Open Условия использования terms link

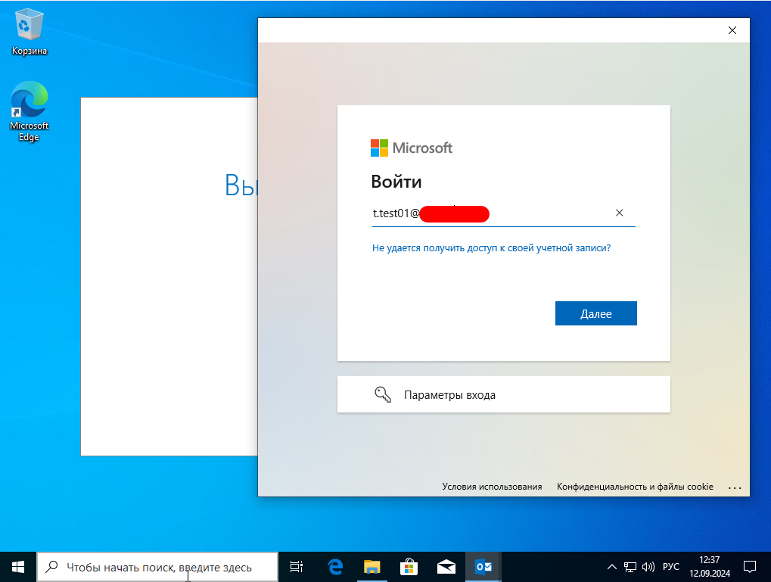pos(492,487)
